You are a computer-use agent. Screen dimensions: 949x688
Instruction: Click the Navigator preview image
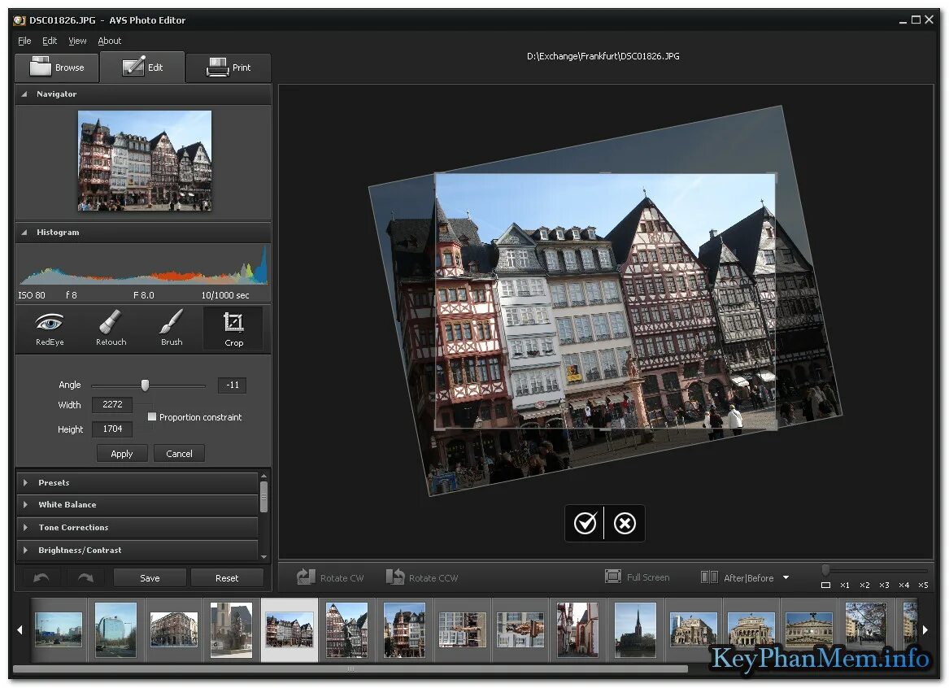[x=145, y=160]
